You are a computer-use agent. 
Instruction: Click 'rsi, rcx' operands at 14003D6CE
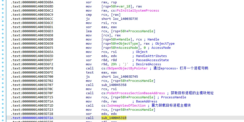click(109, 23)
